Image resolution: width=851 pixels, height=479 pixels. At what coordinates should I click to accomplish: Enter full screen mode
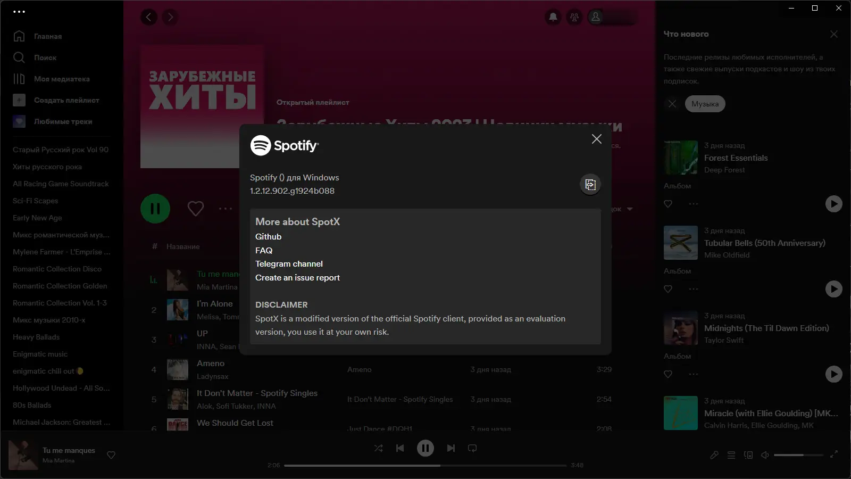(x=834, y=454)
